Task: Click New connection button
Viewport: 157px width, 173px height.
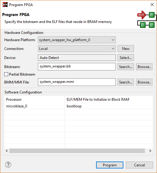Action: (x=126, y=49)
